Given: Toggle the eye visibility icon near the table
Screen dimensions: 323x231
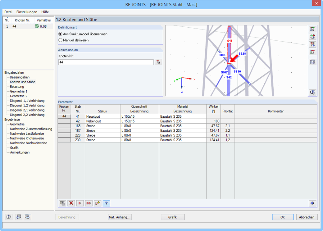Looking at the screenshot, I should 312,203.
